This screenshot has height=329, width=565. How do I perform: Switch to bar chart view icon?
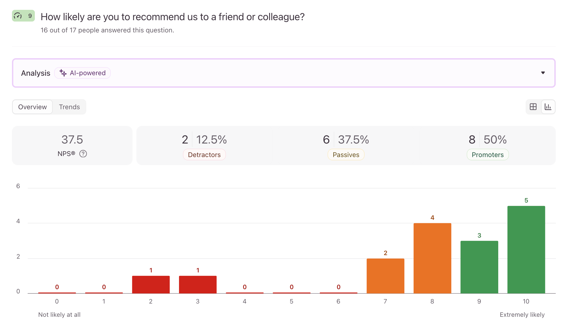pyautogui.click(x=548, y=107)
